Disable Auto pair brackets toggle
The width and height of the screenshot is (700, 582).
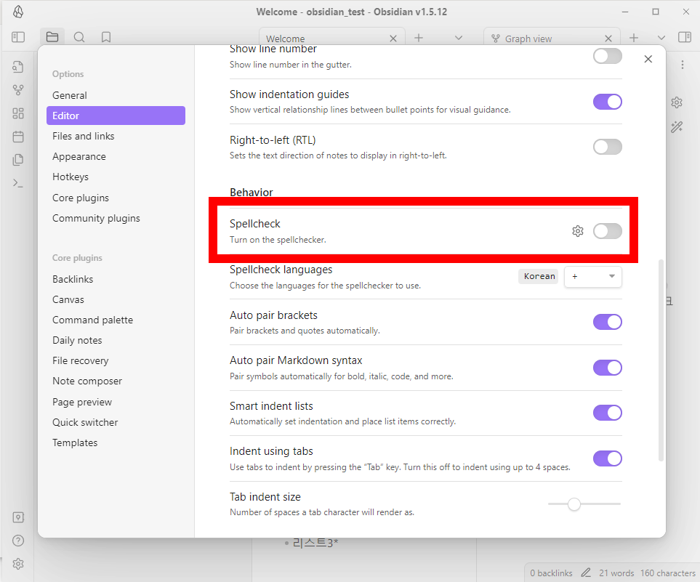coord(607,322)
